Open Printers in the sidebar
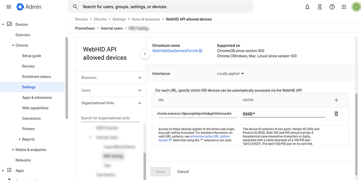 [x=28, y=129]
